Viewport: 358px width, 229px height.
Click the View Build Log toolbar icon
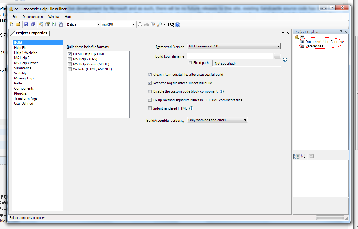(x=153, y=25)
